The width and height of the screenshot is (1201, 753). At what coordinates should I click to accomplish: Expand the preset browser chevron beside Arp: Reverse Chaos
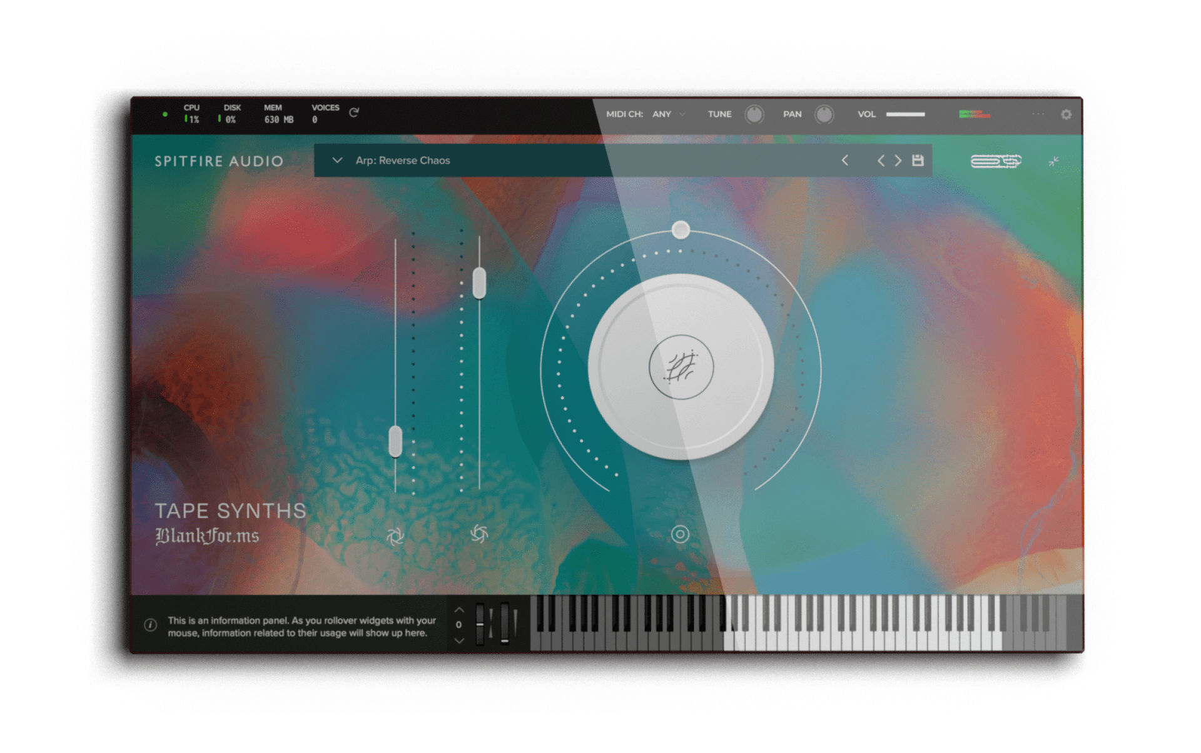click(x=337, y=161)
